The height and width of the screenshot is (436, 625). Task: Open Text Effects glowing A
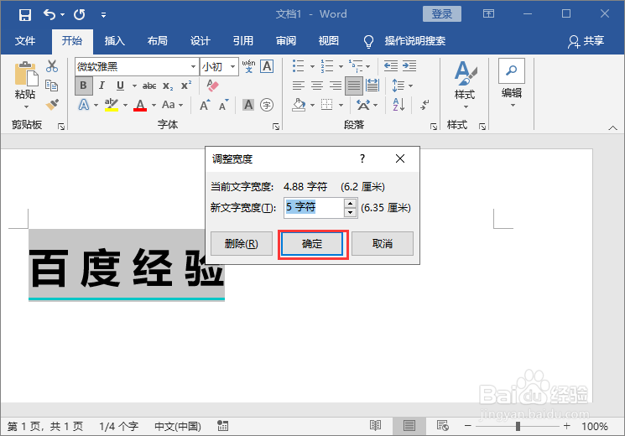84,105
